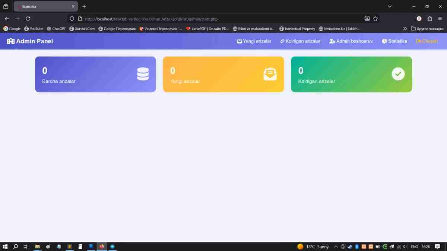Click the database icon on Barcha arizalar card
This screenshot has height=251, width=447.
point(143,74)
